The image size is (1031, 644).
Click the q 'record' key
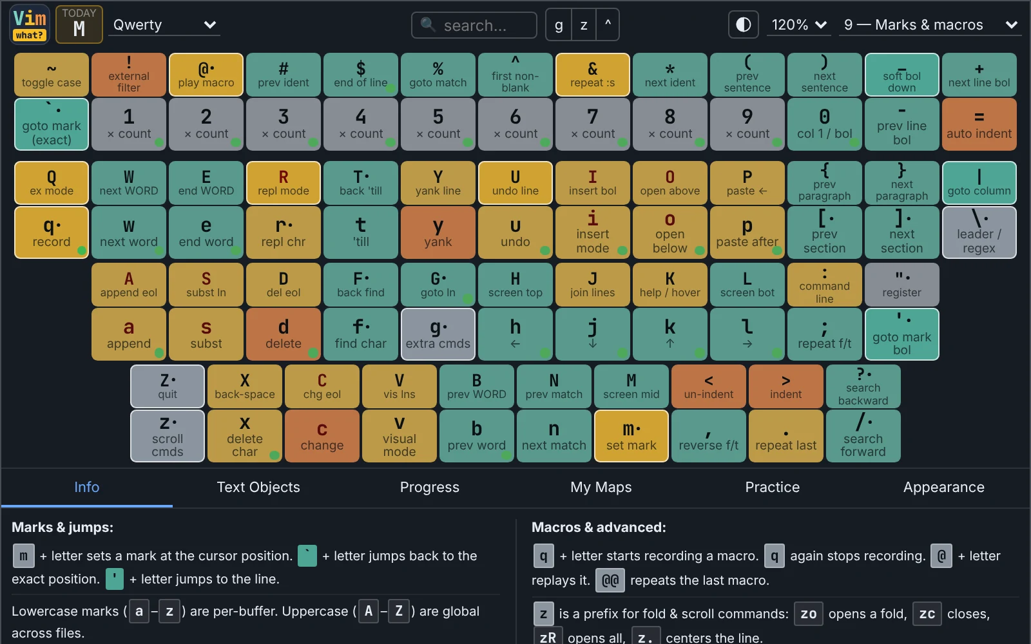(52, 232)
